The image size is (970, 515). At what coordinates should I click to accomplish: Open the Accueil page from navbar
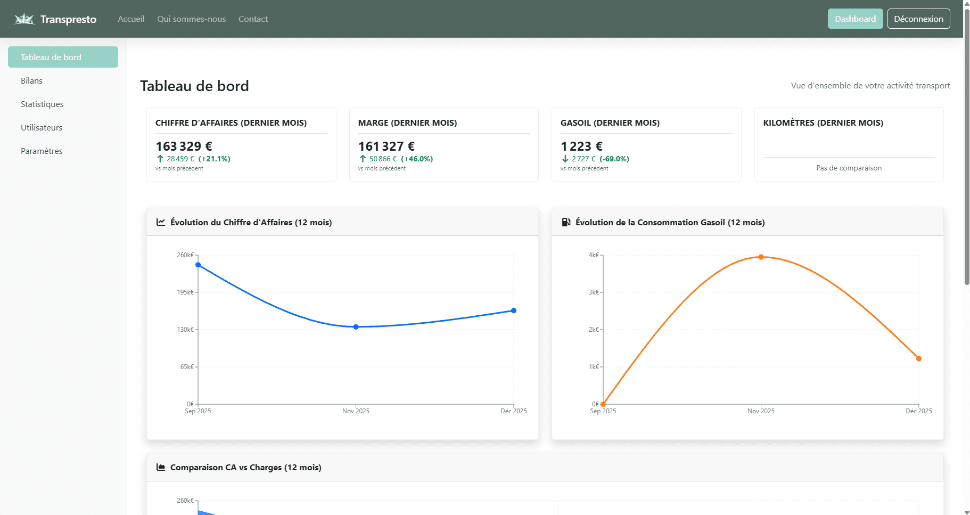click(x=131, y=19)
